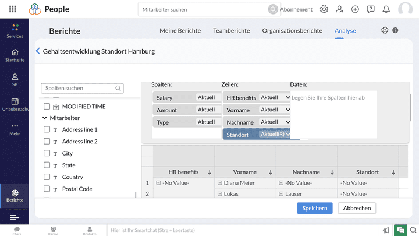
Task: Go back using the left chevron
Action: click(38, 51)
